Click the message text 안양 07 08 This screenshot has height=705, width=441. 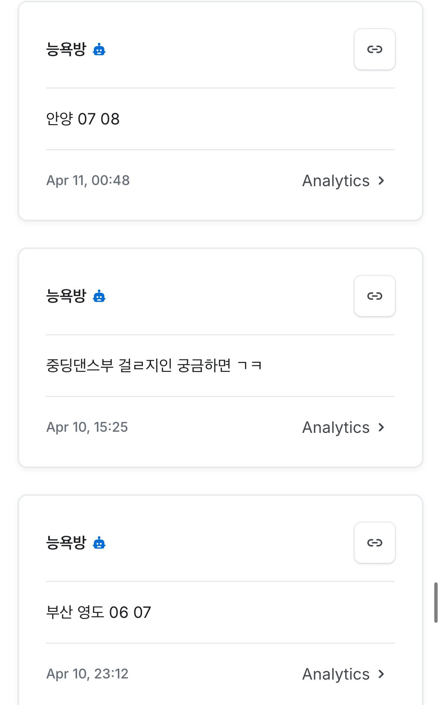(x=83, y=119)
